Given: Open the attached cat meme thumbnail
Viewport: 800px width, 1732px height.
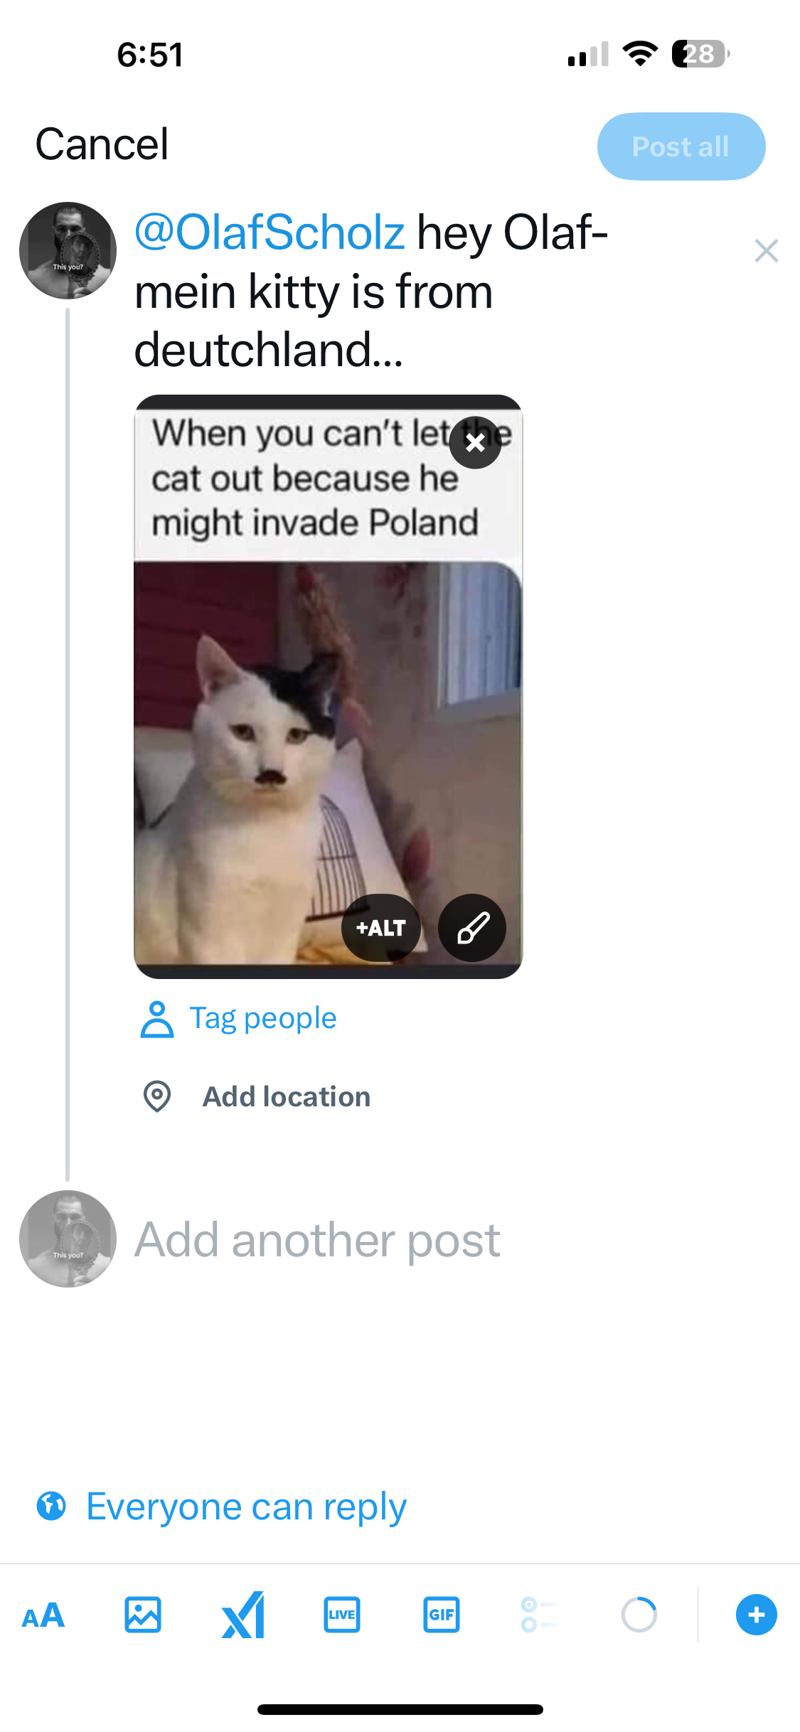Looking at the screenshot, I should click(328, 686).
